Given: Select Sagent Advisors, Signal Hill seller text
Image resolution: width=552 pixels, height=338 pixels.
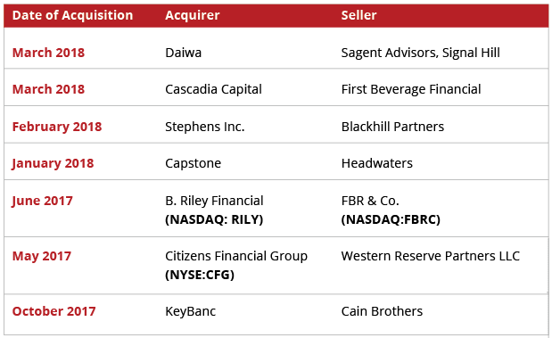Looking at the screenshot, I should pos(420,53).
